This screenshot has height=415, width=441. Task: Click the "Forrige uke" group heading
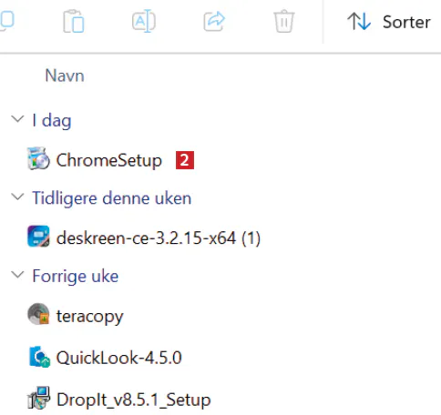click(x=76, y=277)
